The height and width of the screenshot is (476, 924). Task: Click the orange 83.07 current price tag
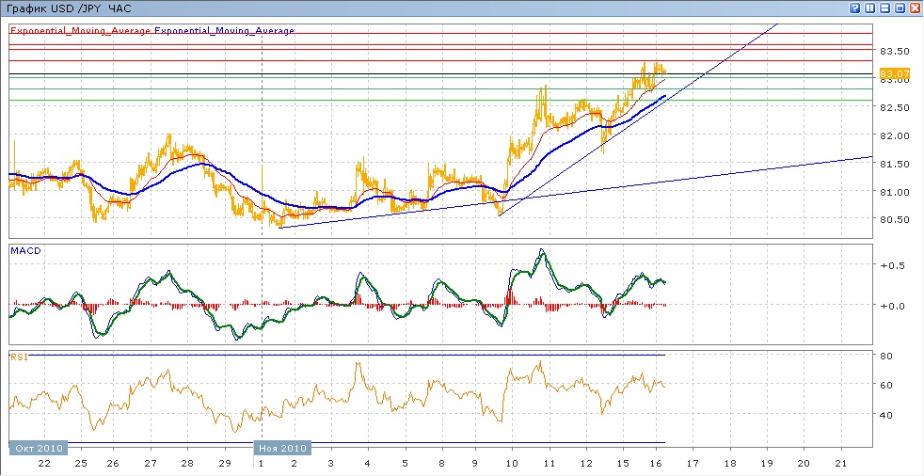[893, 73]
